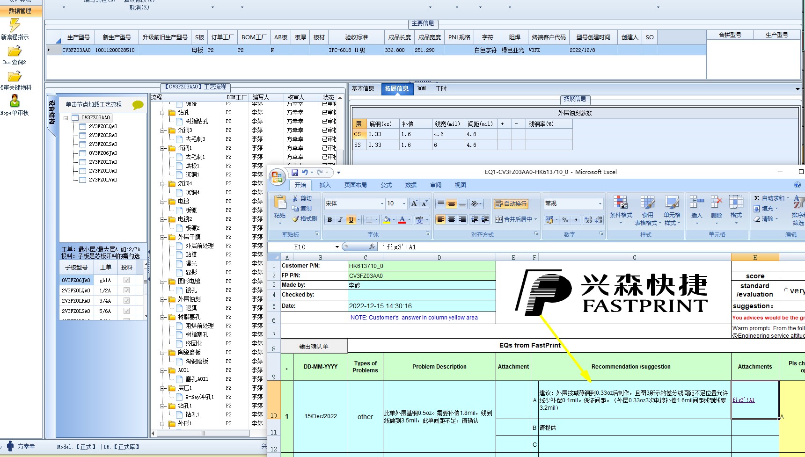Open the BOM tab in right panel
Screen dimensions: 805x457
(422, 88)
